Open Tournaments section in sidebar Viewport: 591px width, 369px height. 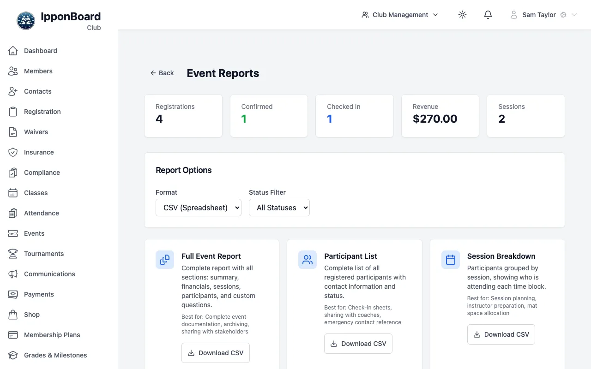click(x=59, y=254)
